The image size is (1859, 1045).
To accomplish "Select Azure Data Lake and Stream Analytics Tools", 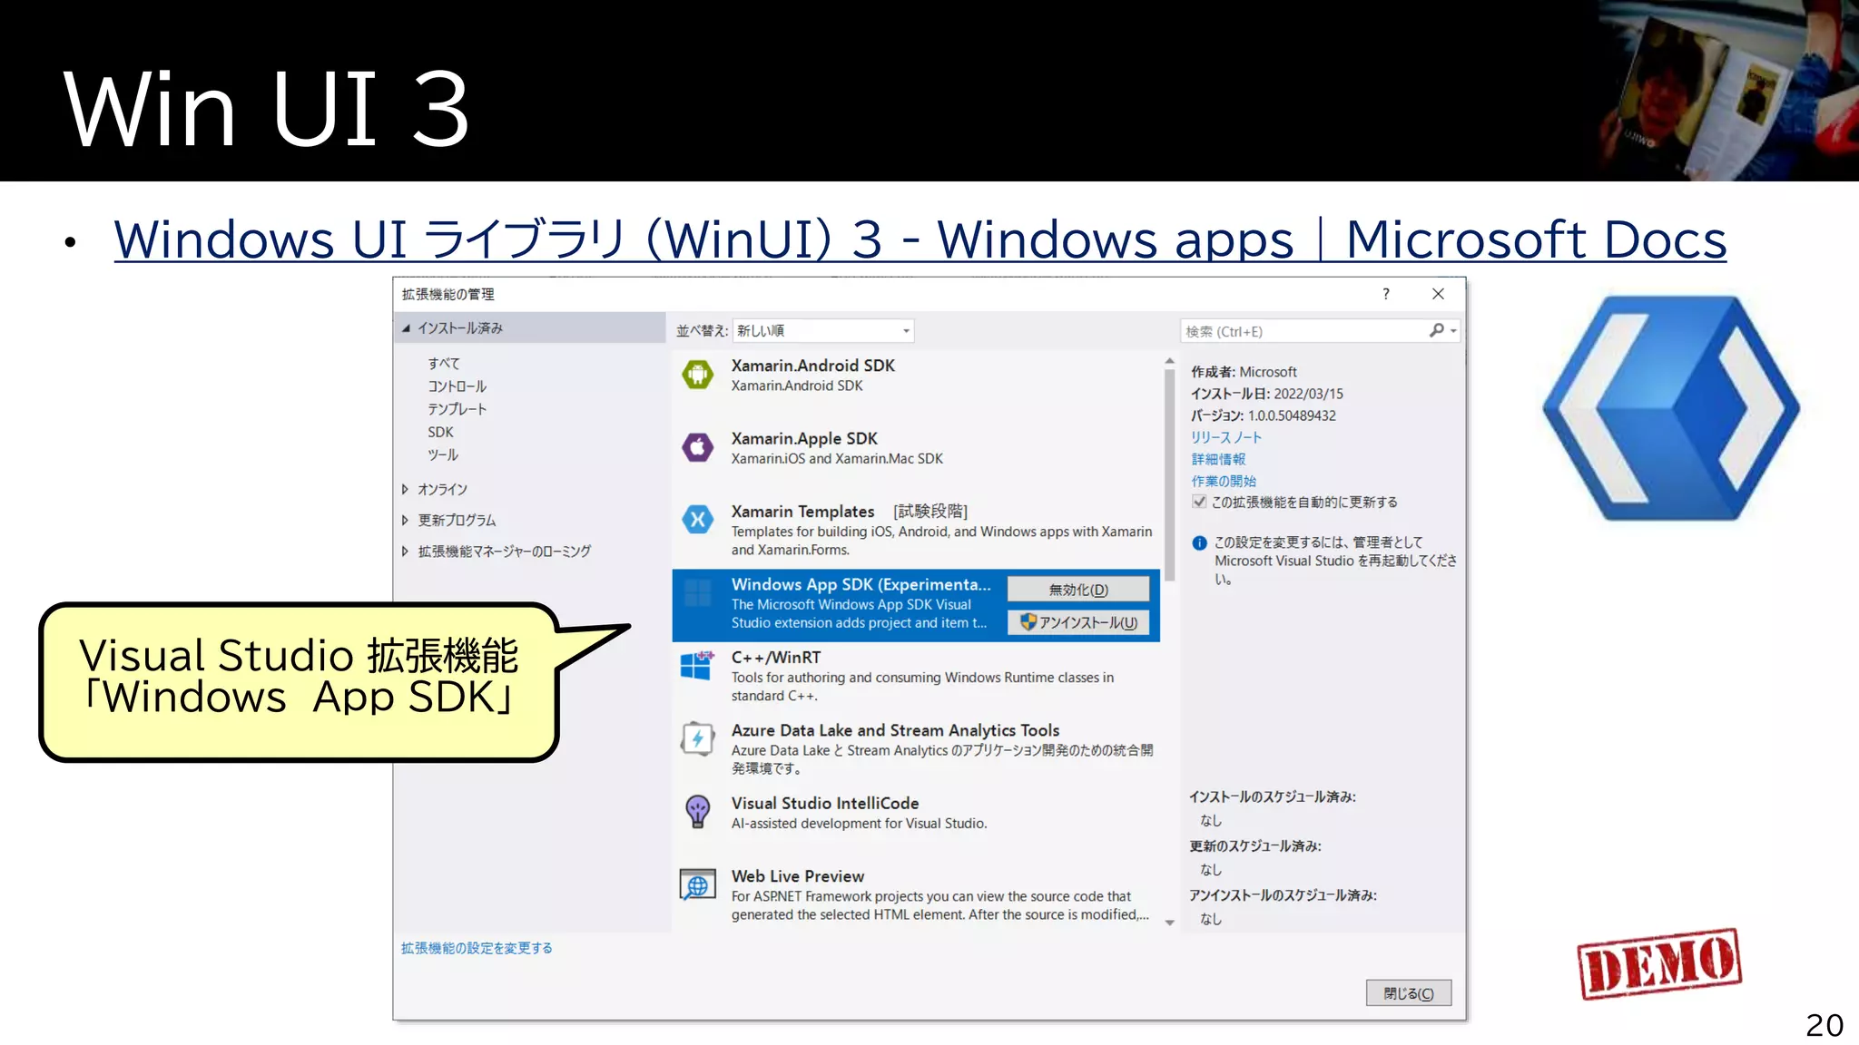I will click(895, 730).
